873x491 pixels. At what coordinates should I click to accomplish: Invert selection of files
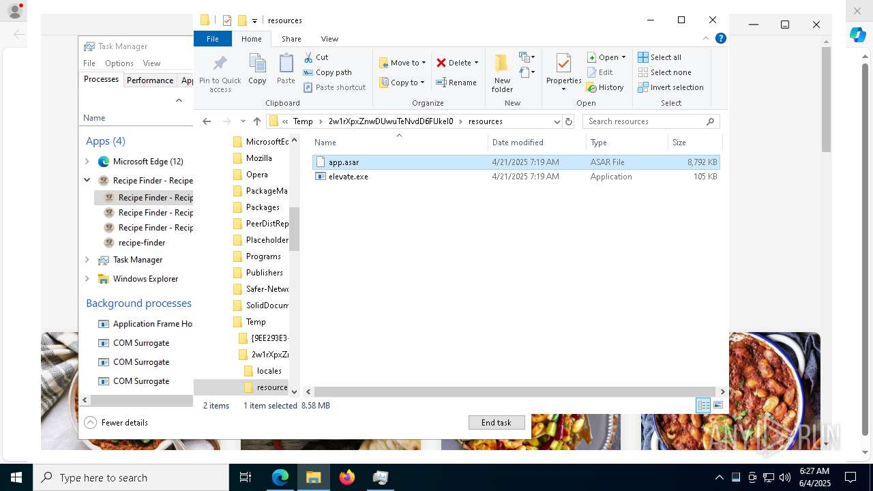click(x=670, y=87)
